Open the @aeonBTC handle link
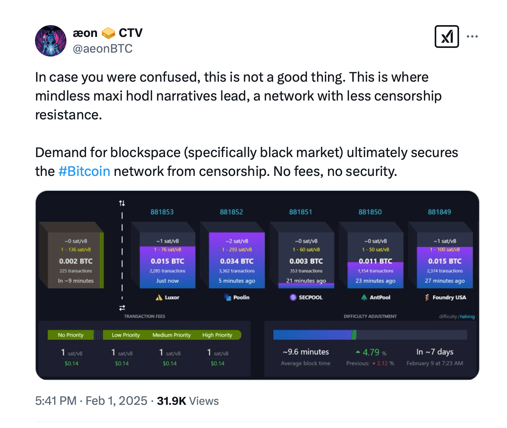Viewport: 507px width, 428px height. [103, 49]
